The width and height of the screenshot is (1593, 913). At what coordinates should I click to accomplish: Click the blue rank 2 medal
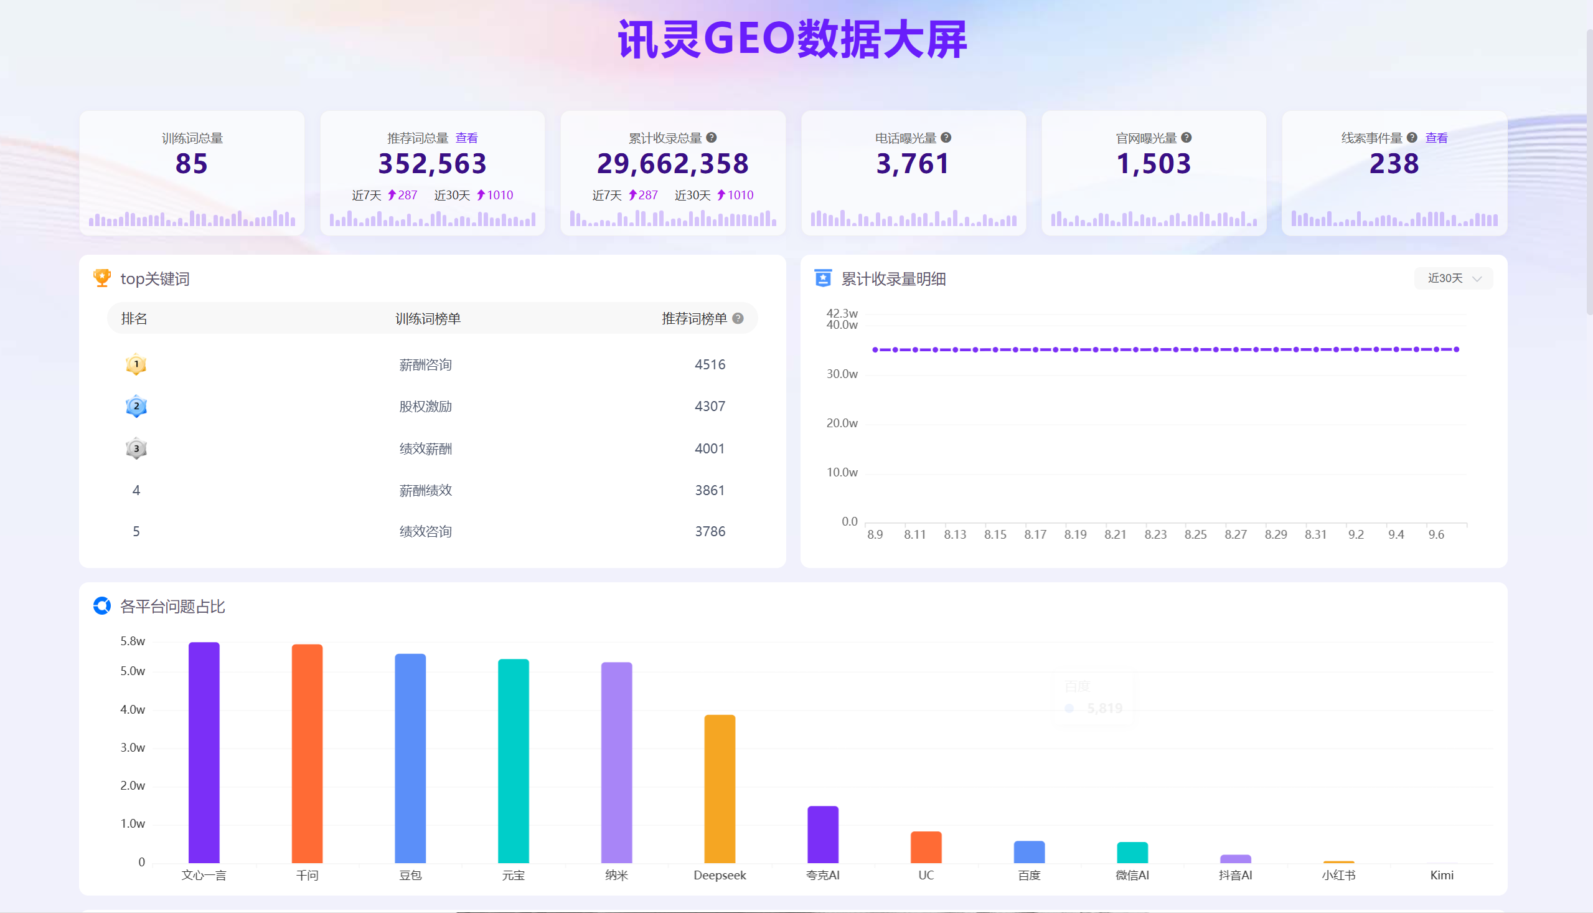click(x=136, y=406)
